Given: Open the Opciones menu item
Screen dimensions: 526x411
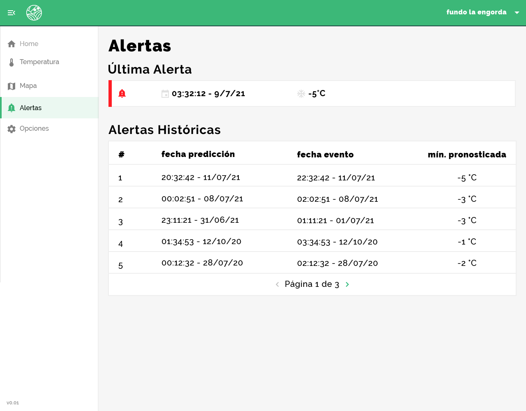Looking at the screenshot, I should point(34,129).
